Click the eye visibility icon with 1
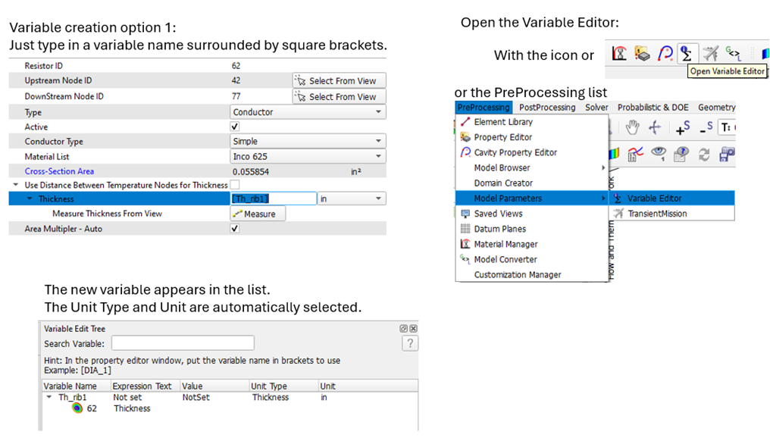Screen dimensions: 770x444 (x=658, y=155)
